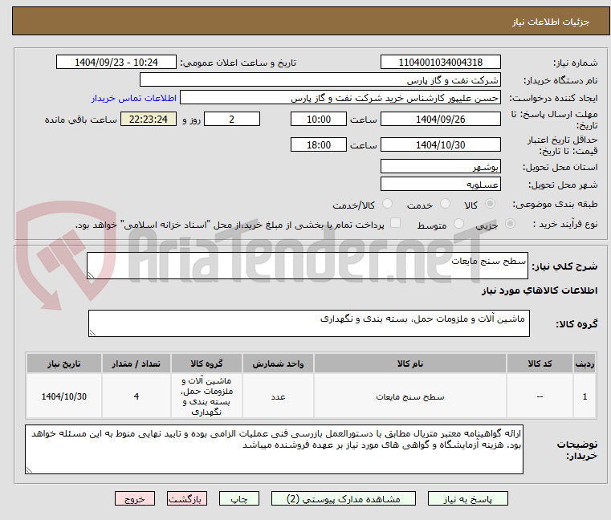This screenshot has width=611, height=520.
Task: Open اطلاعات تماس خریدار link
Action: pos(134,98)
